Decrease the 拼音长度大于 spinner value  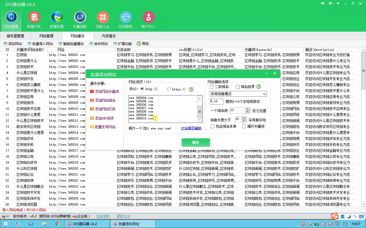(x=244, y=121)
